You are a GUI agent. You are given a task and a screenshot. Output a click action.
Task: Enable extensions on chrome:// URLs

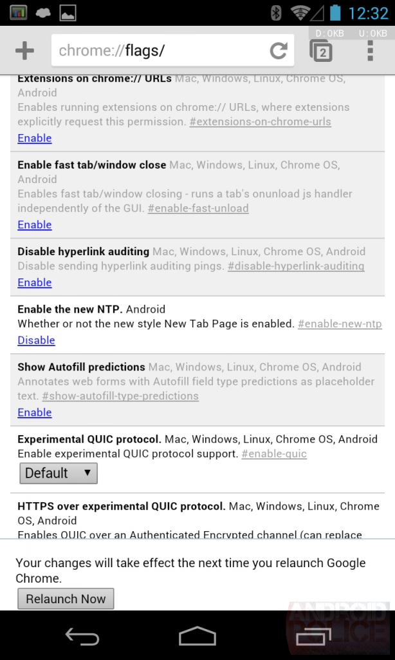pos(35,138)
